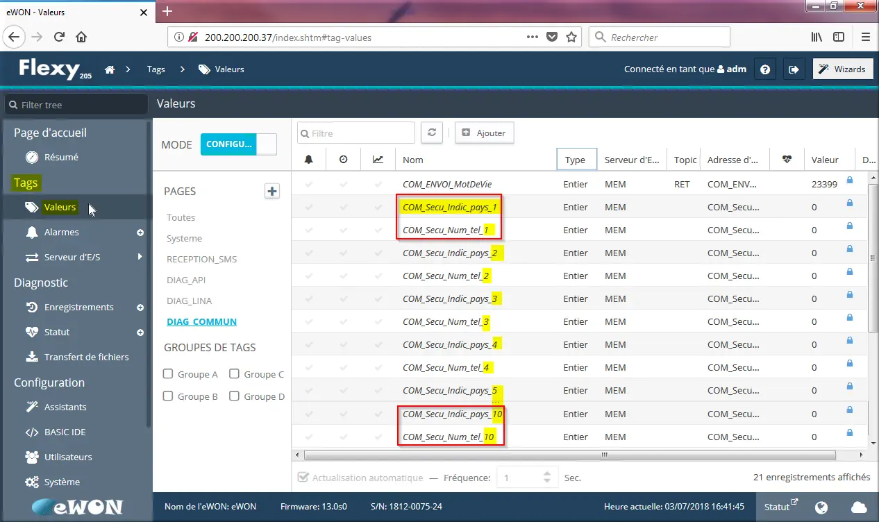
Task: Select the COM_Secu_Num_tel_2 tag
Action: click(x=446, y=276)
